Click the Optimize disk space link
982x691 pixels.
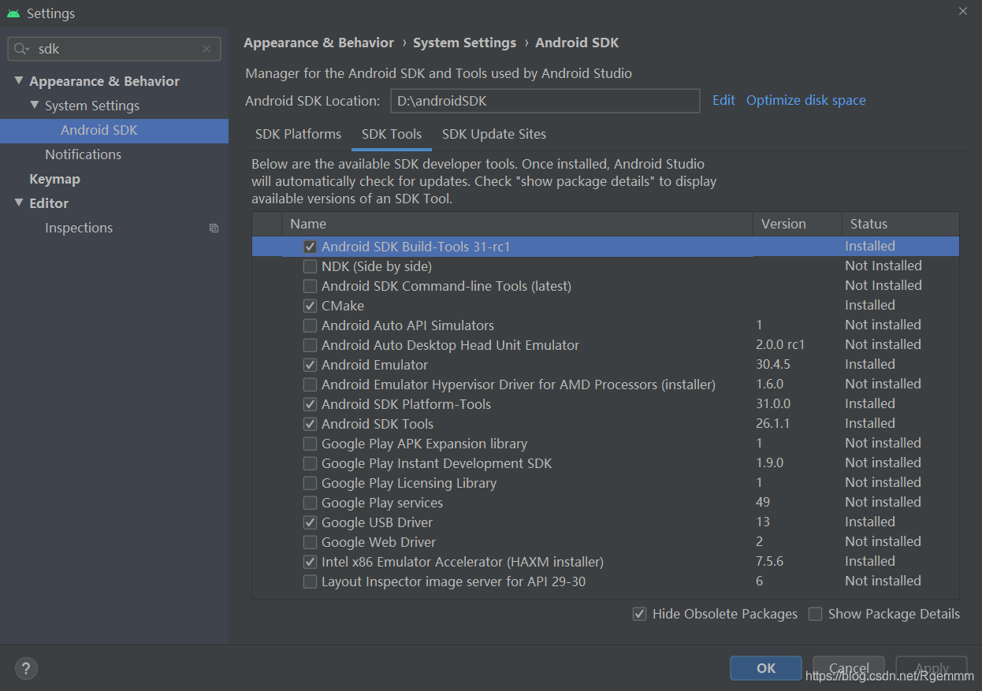coord(806,100)
